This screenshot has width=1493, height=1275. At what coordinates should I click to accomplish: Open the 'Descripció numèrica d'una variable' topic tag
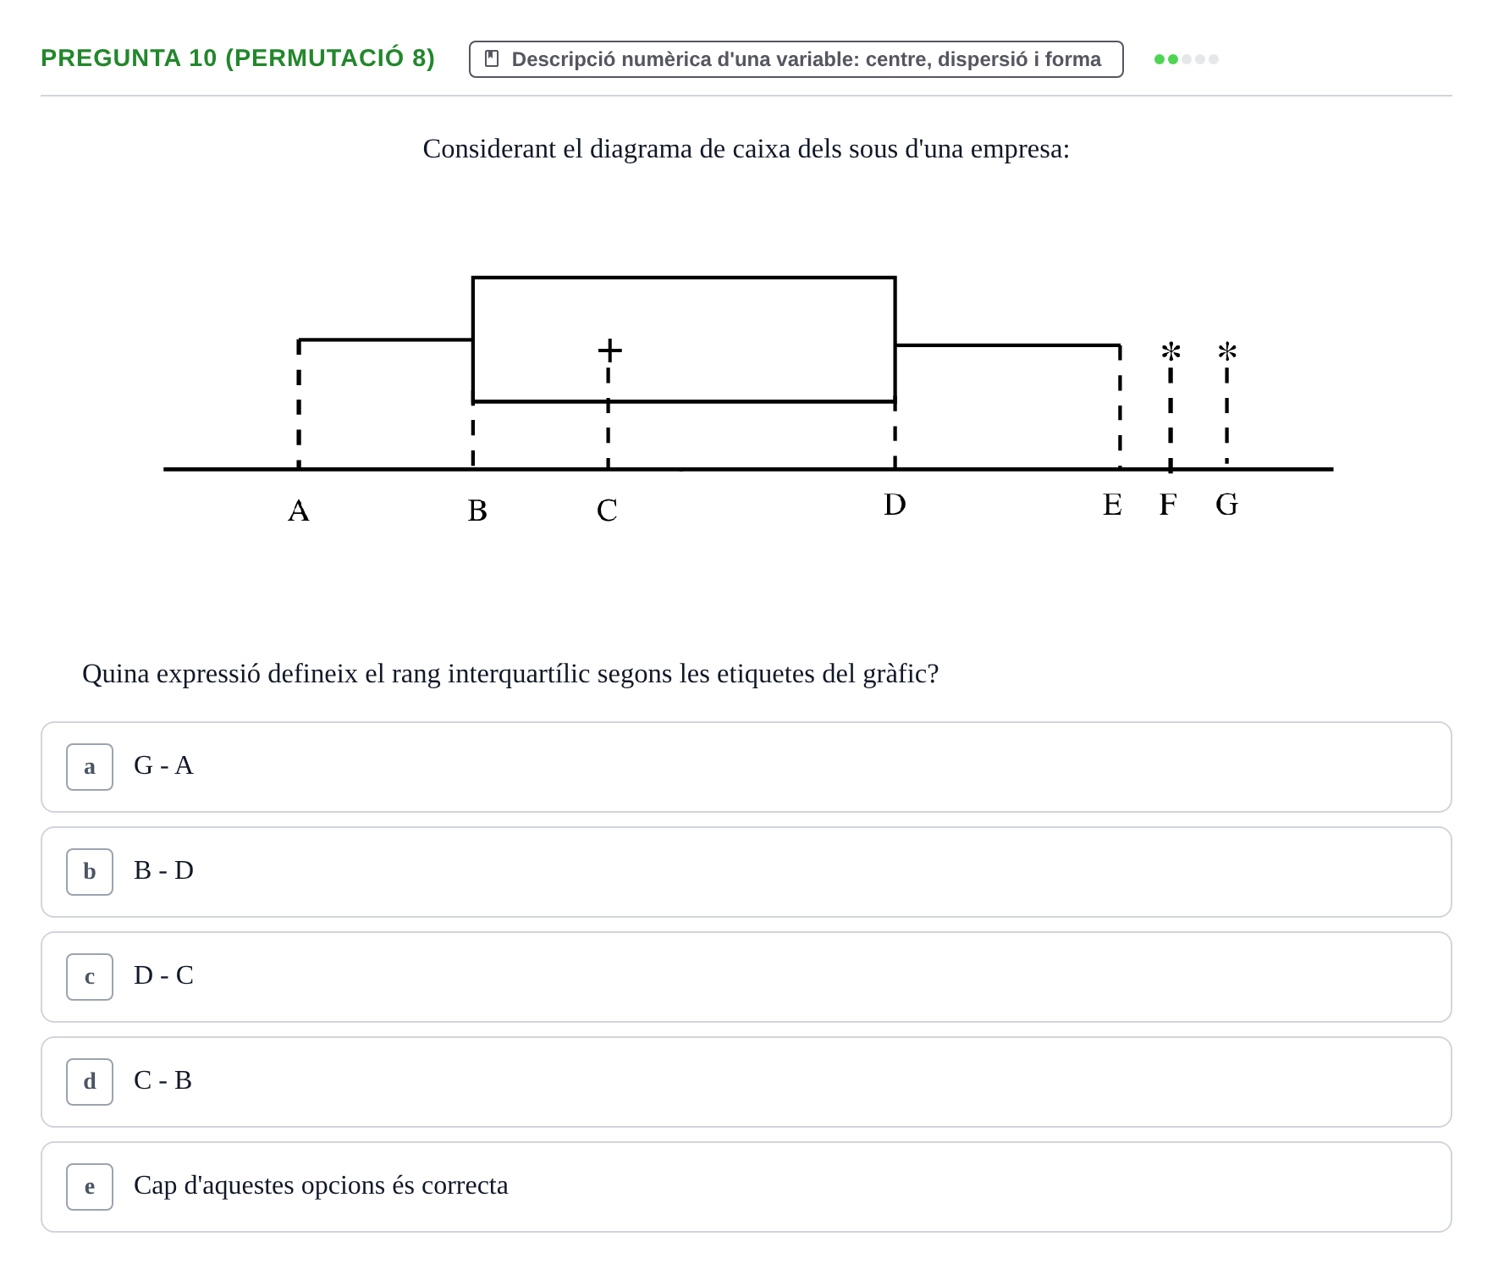(x=796, y=59)
